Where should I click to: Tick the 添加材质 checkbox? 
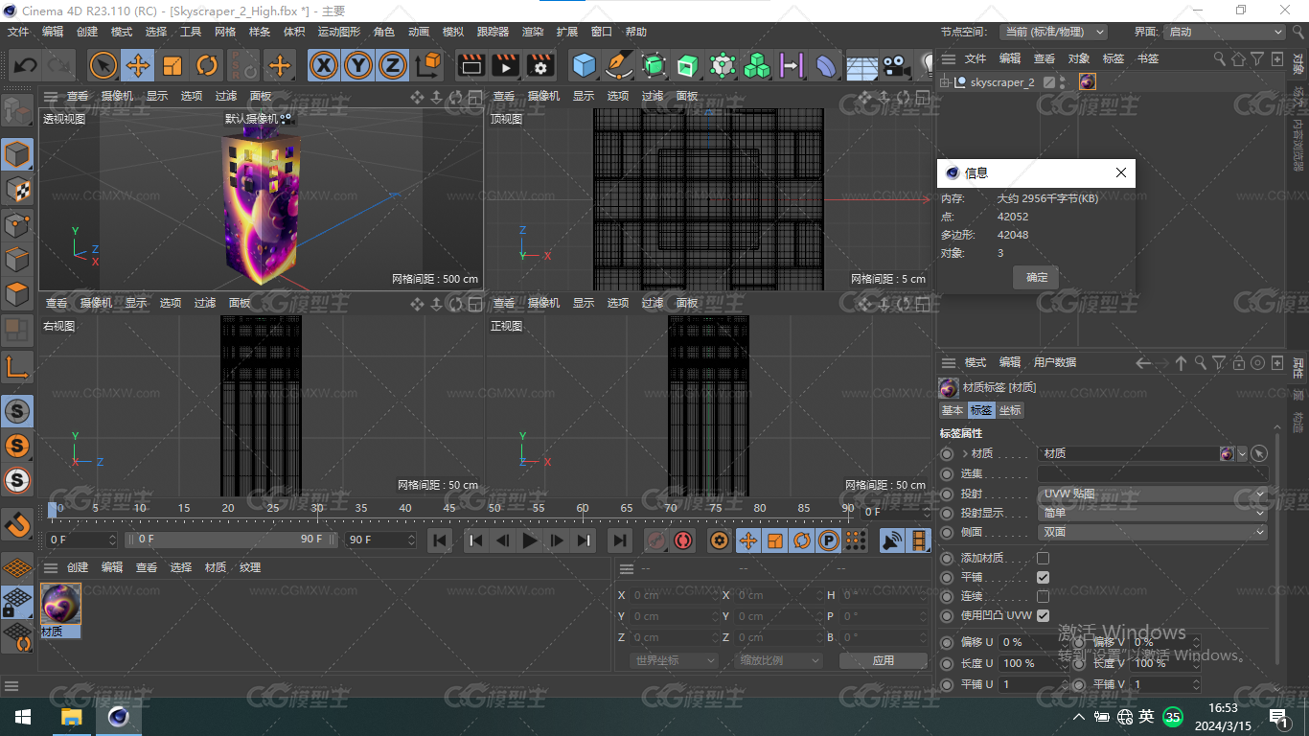1043,558
